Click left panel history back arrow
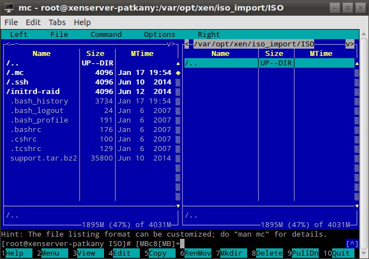Screen dimensions: 369x259 (8, 44)
